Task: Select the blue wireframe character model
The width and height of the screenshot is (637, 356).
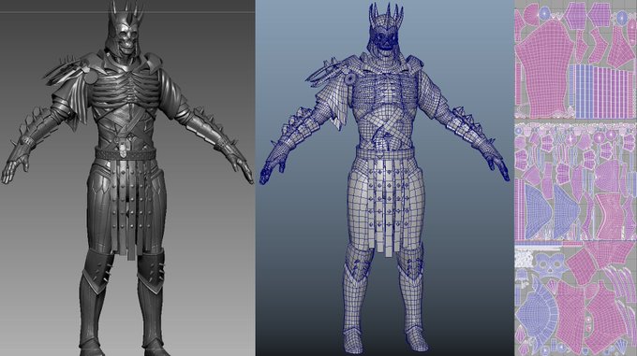Action: [x=384, y=178]
